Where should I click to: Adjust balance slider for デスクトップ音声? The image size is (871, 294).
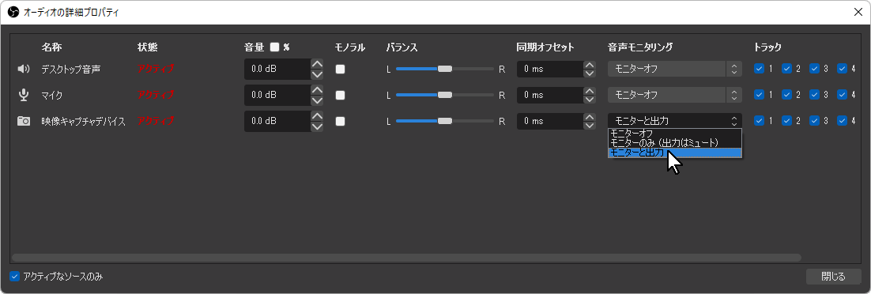point(444,69)
